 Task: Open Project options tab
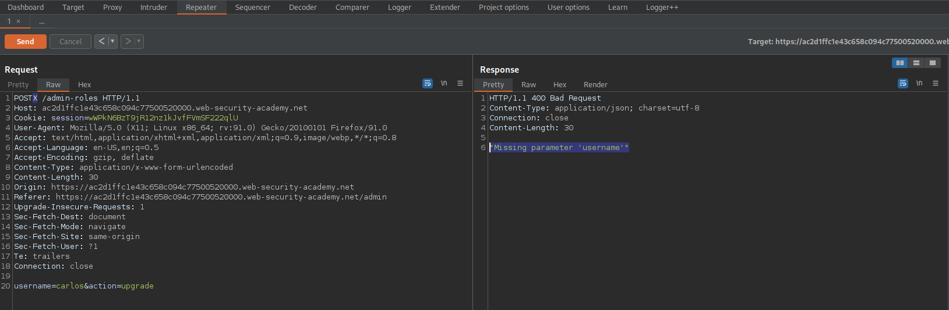[x=504, y=7]
